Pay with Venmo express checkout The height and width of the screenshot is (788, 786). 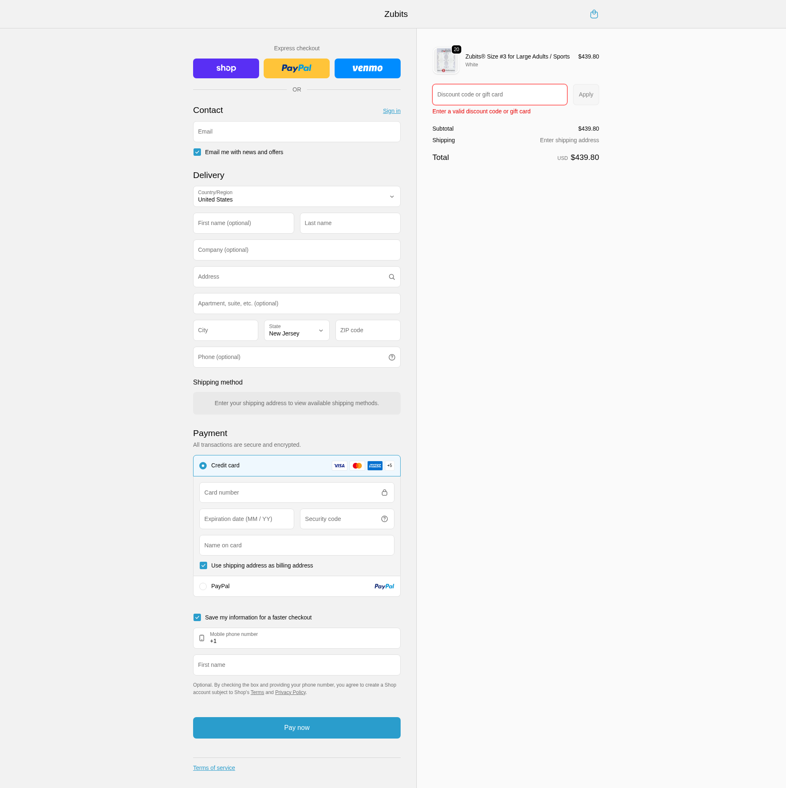[367, 68]
